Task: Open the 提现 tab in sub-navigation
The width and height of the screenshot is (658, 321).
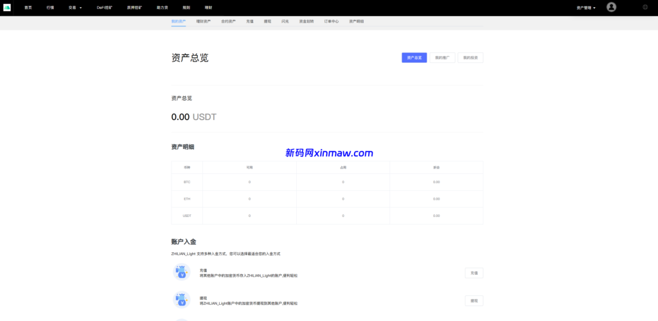Action: click(267, 21)
